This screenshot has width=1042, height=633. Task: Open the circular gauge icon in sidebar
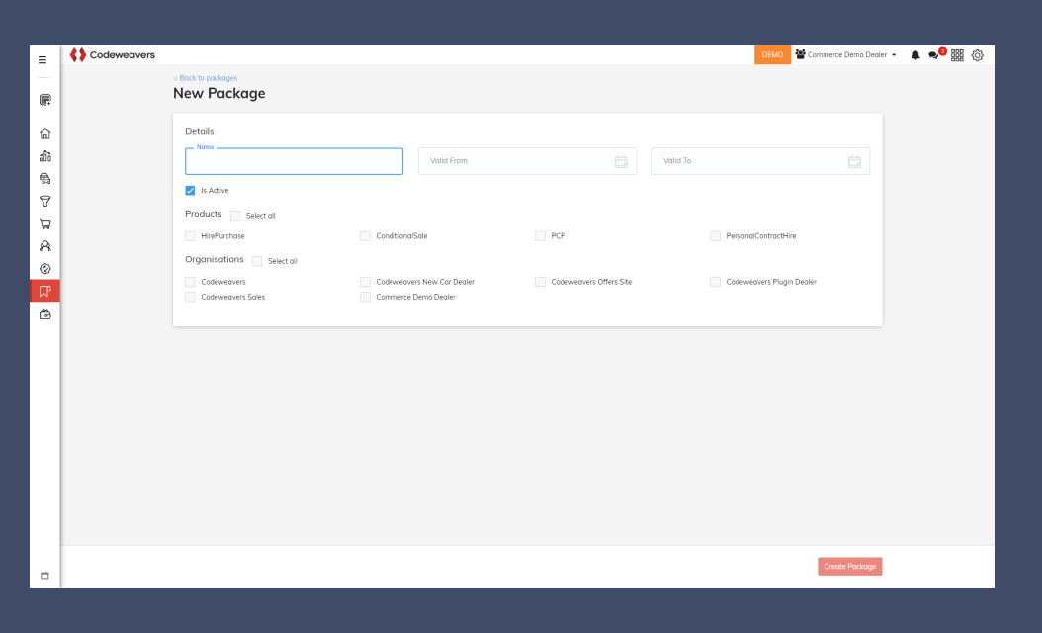click(45, 269)
